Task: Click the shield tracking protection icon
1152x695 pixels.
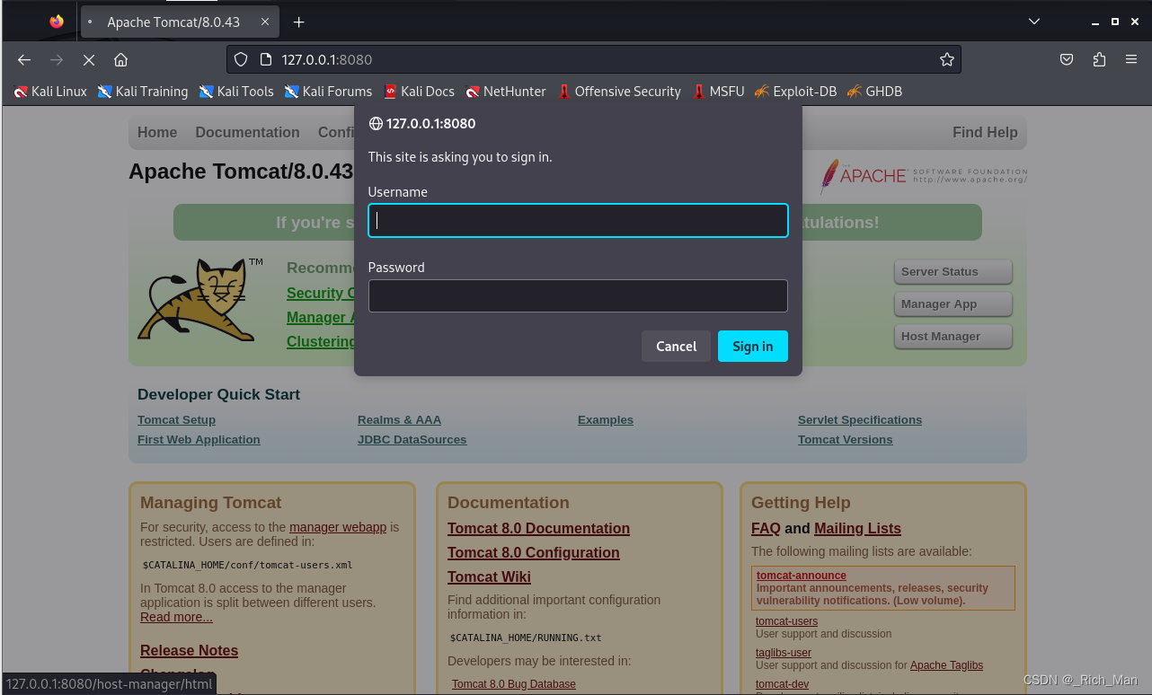Action: click(x=241, y=59)
